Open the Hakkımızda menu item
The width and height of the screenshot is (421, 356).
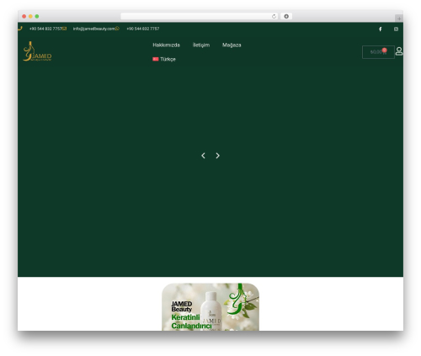(x=166, y=45)
